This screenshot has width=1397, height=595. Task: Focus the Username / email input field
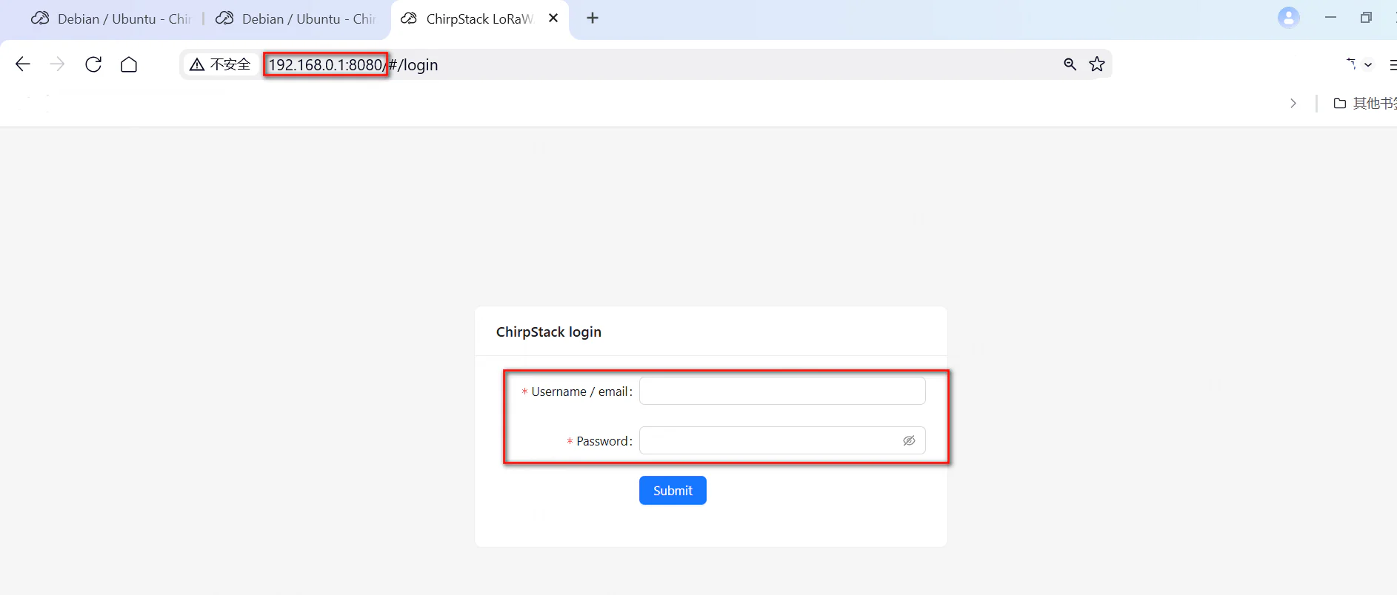point(782,391)
